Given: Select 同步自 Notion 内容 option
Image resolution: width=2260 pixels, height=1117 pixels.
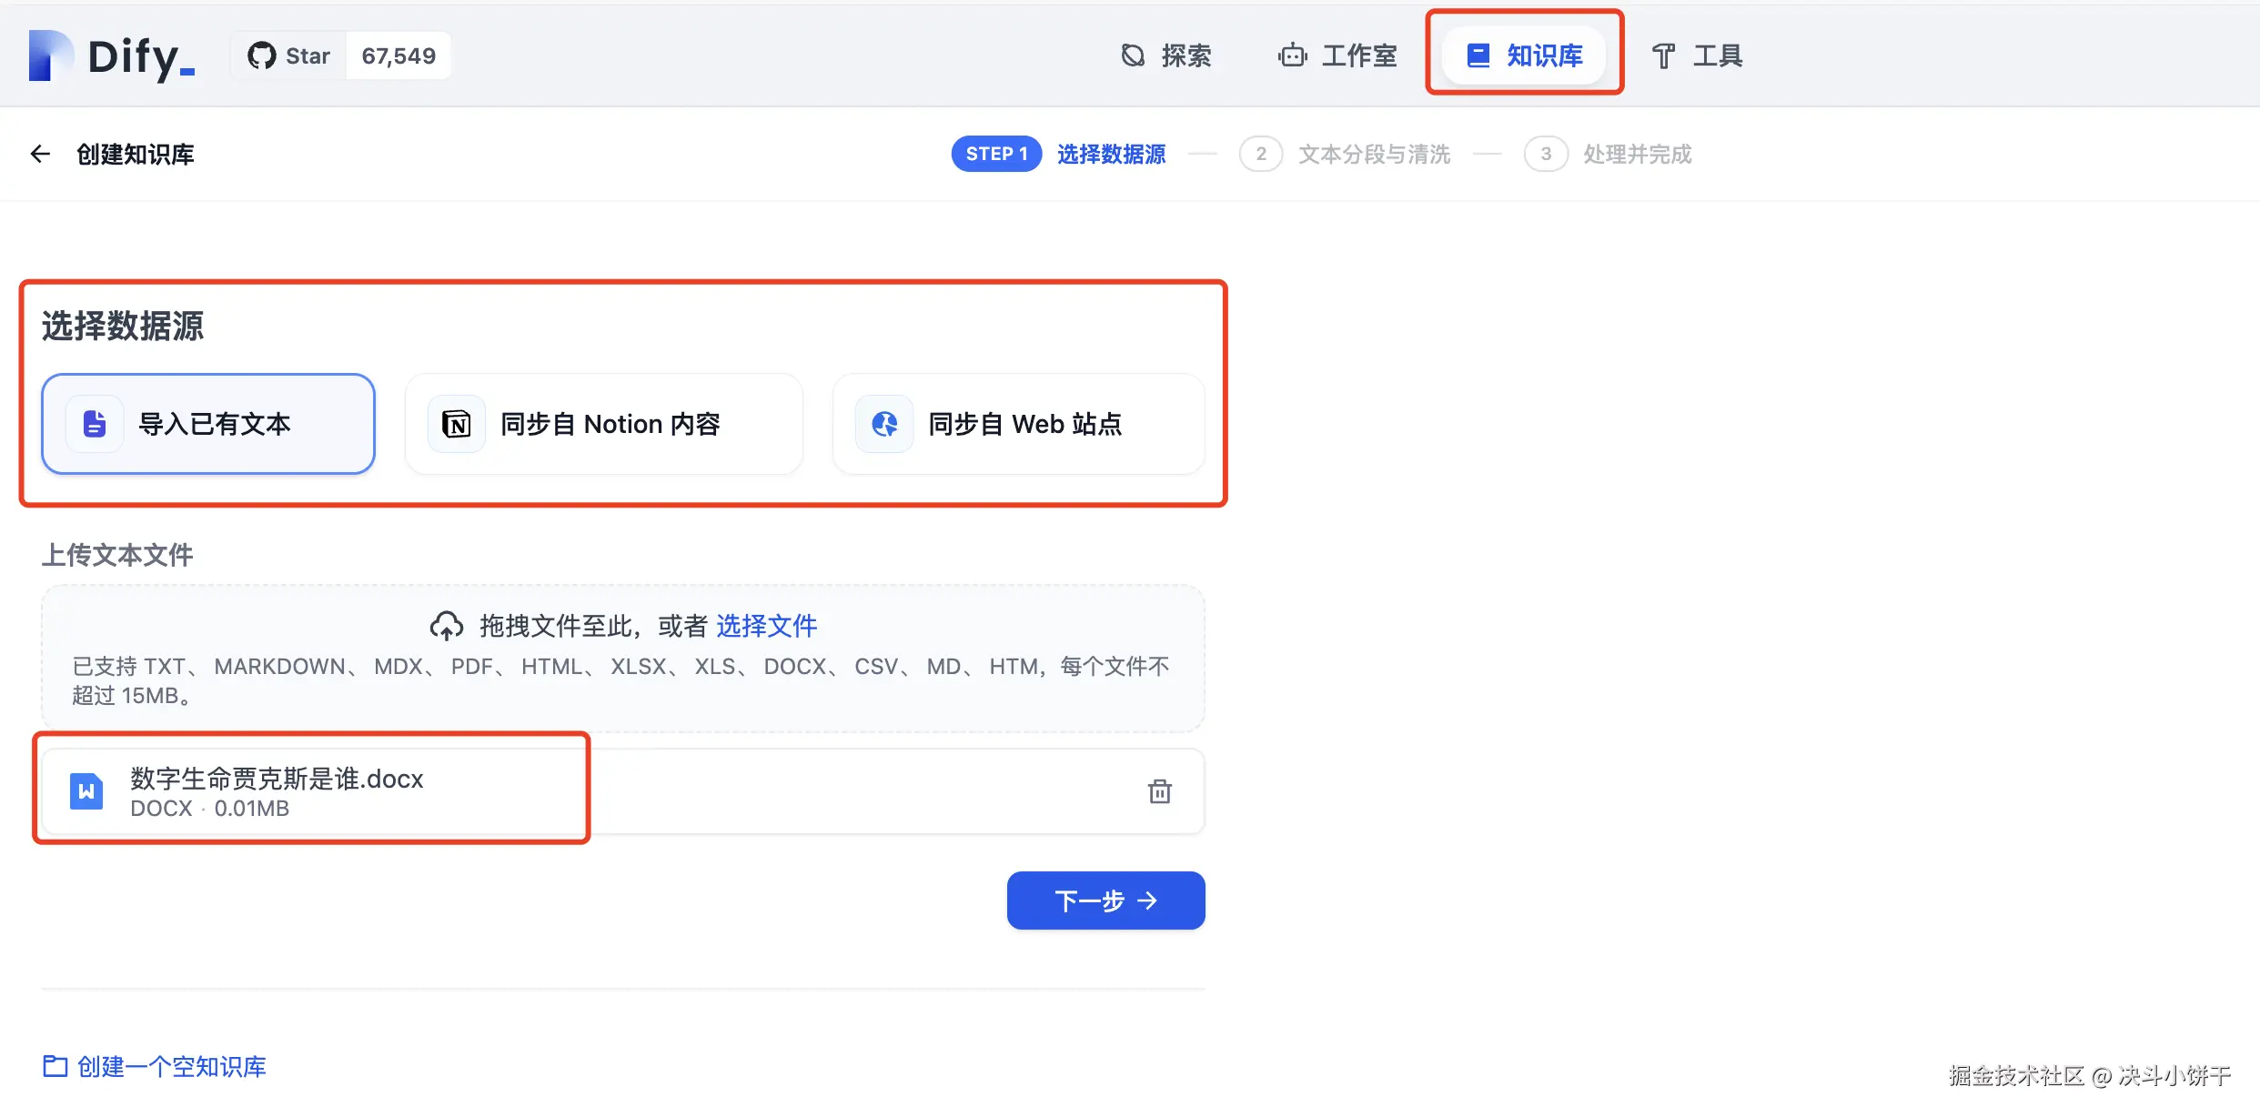Looking at the screenshot, I should (603, 424).
